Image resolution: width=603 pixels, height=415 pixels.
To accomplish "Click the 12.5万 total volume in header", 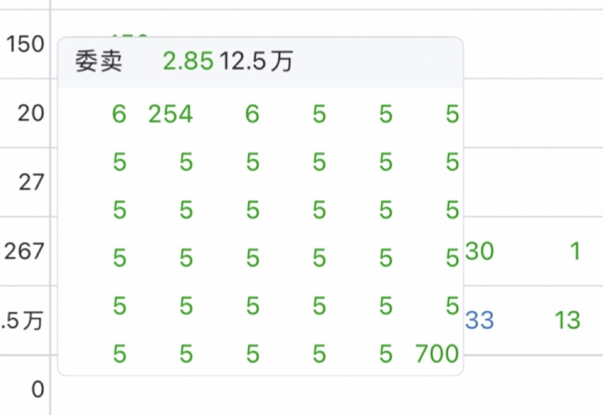I will point(256,62).
